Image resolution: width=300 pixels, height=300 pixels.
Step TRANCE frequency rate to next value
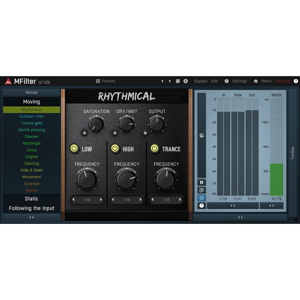coord(180,200)
